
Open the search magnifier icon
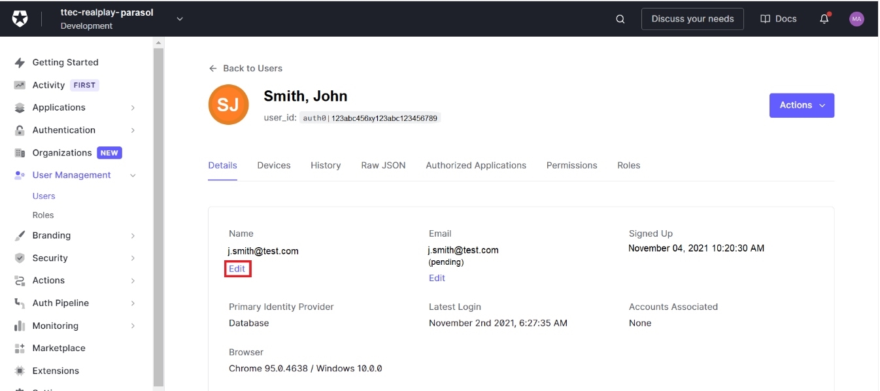coord(620,19)
